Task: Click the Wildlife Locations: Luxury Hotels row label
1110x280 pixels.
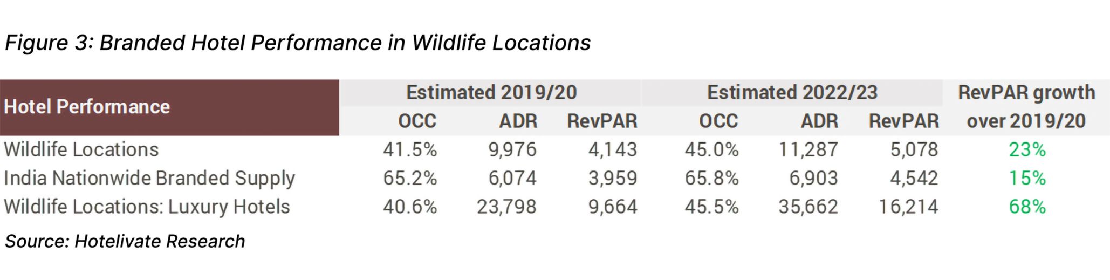Action: (x=147, y=207)
